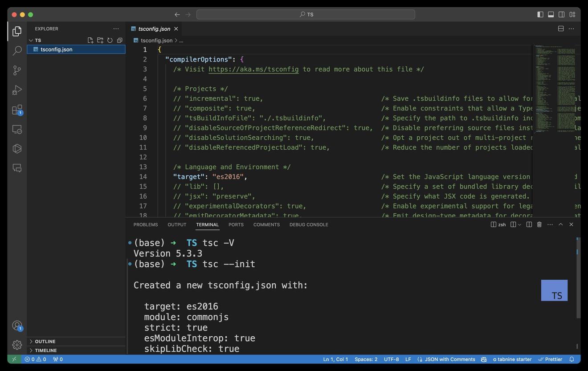Click the New File icon in Explorer

90,40
